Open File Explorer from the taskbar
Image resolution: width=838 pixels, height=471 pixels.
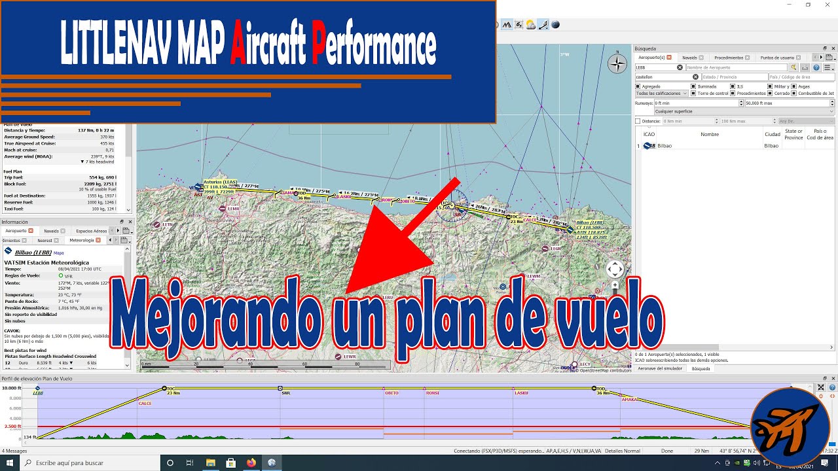tap(210, 462)
